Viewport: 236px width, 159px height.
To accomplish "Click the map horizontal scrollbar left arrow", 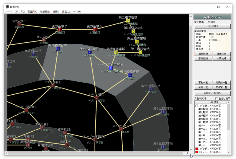I will 6,153.
